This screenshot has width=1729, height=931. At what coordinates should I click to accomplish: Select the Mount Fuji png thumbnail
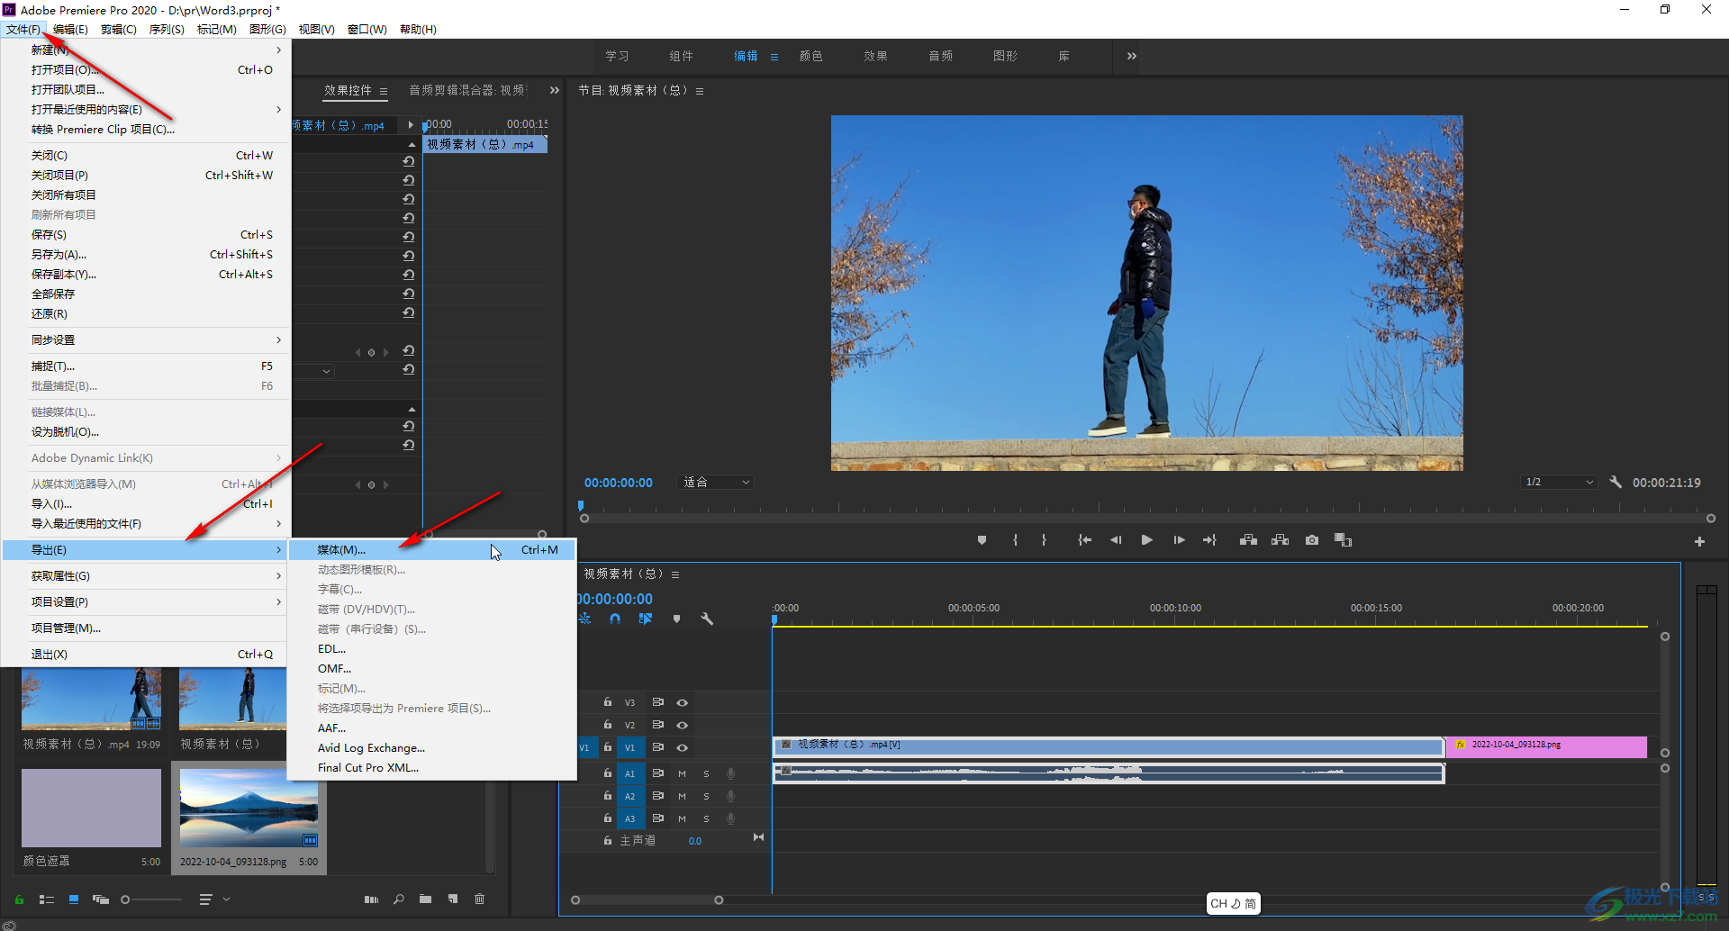249,808
